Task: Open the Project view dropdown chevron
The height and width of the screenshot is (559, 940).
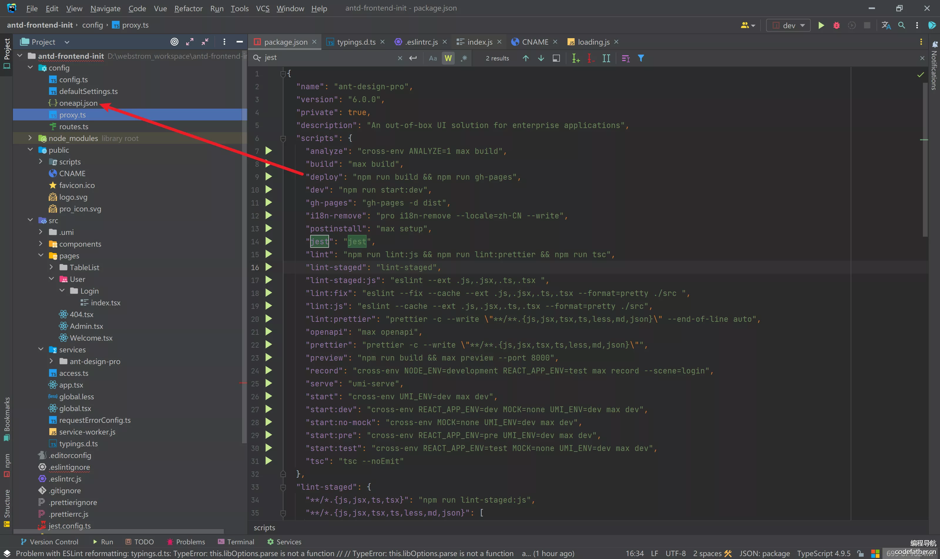Action: tap(67, 42)
